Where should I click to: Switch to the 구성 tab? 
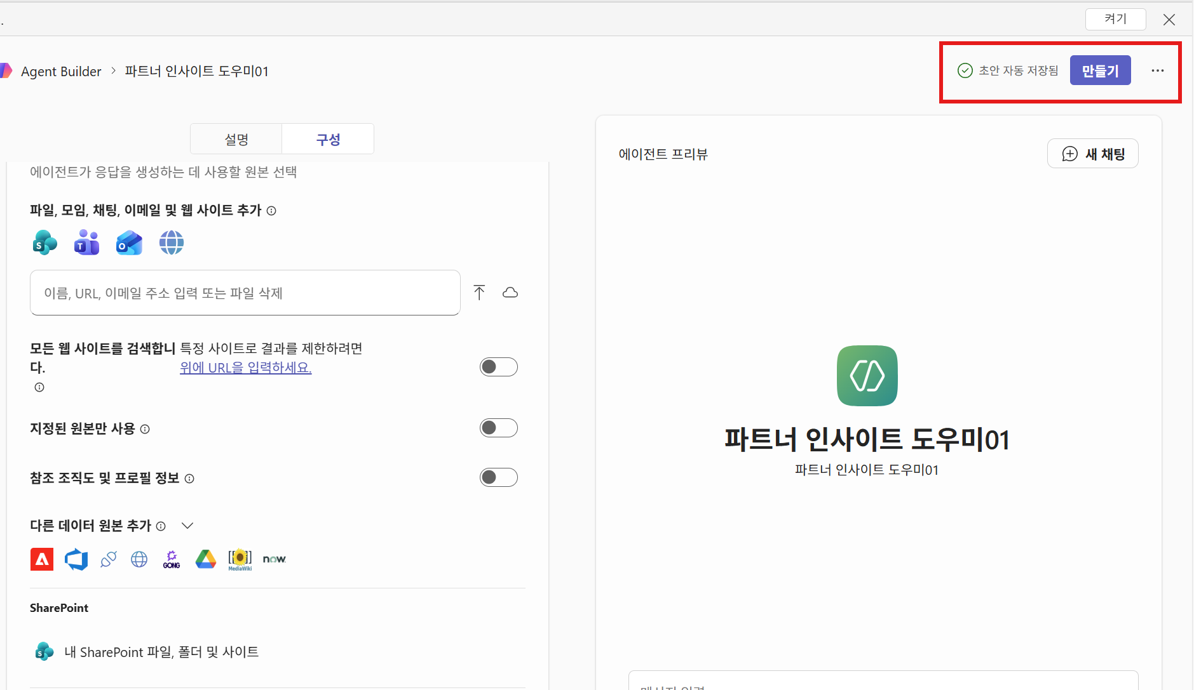pyautogui.click(x=328, y=139)
